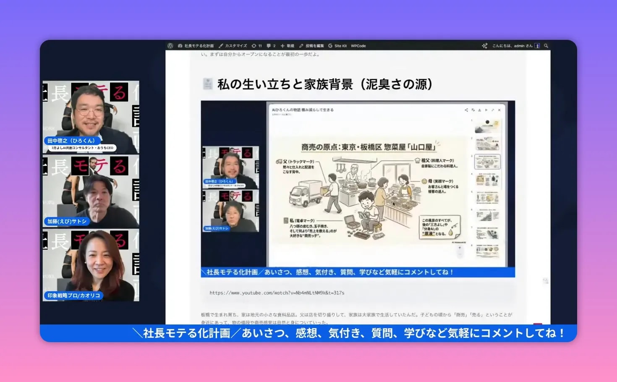Click the WPCode item in the admin bar
Viewport: 617px width, 382px height.
click(x=358, y=45)
